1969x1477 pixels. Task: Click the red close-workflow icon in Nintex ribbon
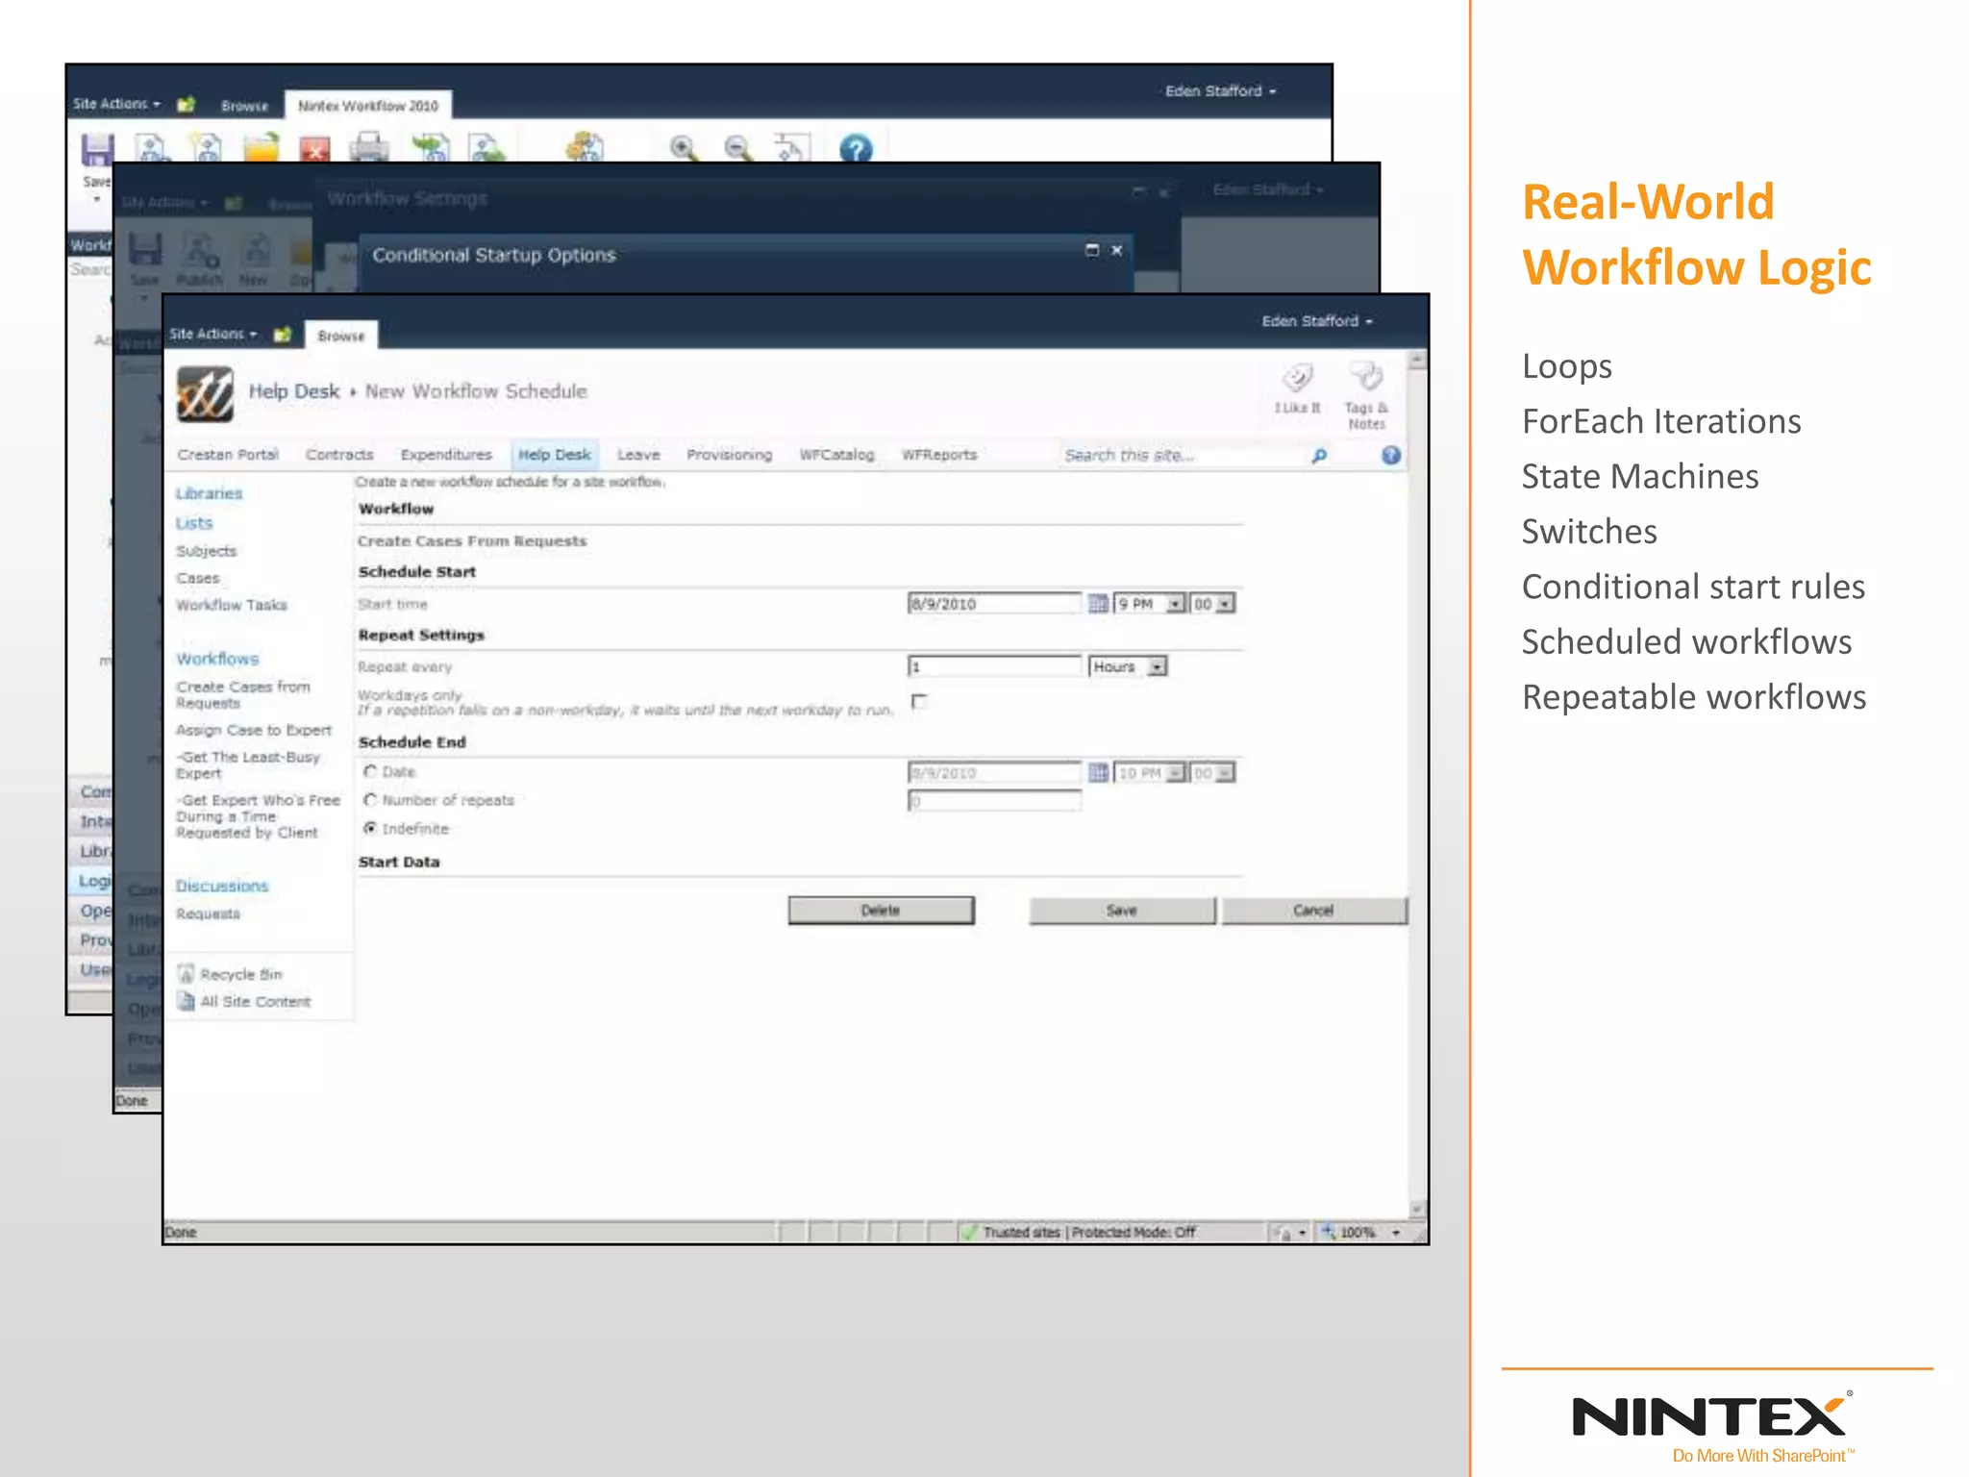(x=314, y=149)
